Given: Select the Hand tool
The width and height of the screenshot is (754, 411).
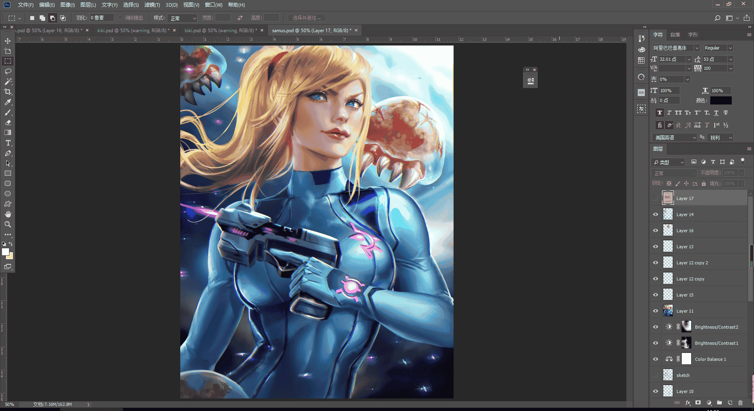Looking at the screenshot, I should point(8,214).
